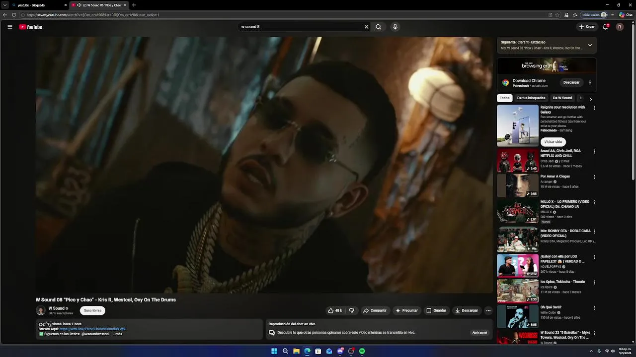The width and height of the screenshot is (636, 357).
Task: Open options for NETFLIX AND CHILL video
Action: (594, 151)
